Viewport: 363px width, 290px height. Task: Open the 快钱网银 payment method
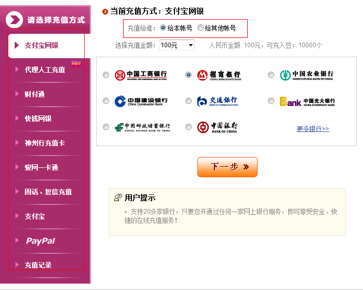tap(38, 118)
